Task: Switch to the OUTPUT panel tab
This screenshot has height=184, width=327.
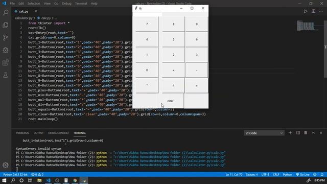Action: pyautogui.click(x=39, y=133)
